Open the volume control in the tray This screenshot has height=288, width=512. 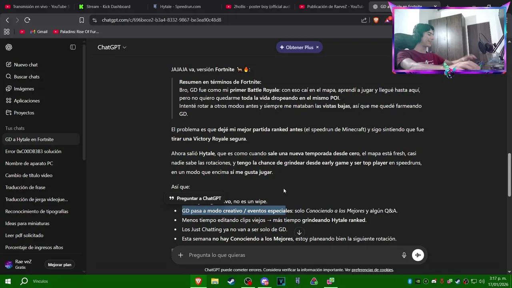click(482, 281)
